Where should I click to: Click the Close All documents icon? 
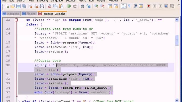pos(36,6)
